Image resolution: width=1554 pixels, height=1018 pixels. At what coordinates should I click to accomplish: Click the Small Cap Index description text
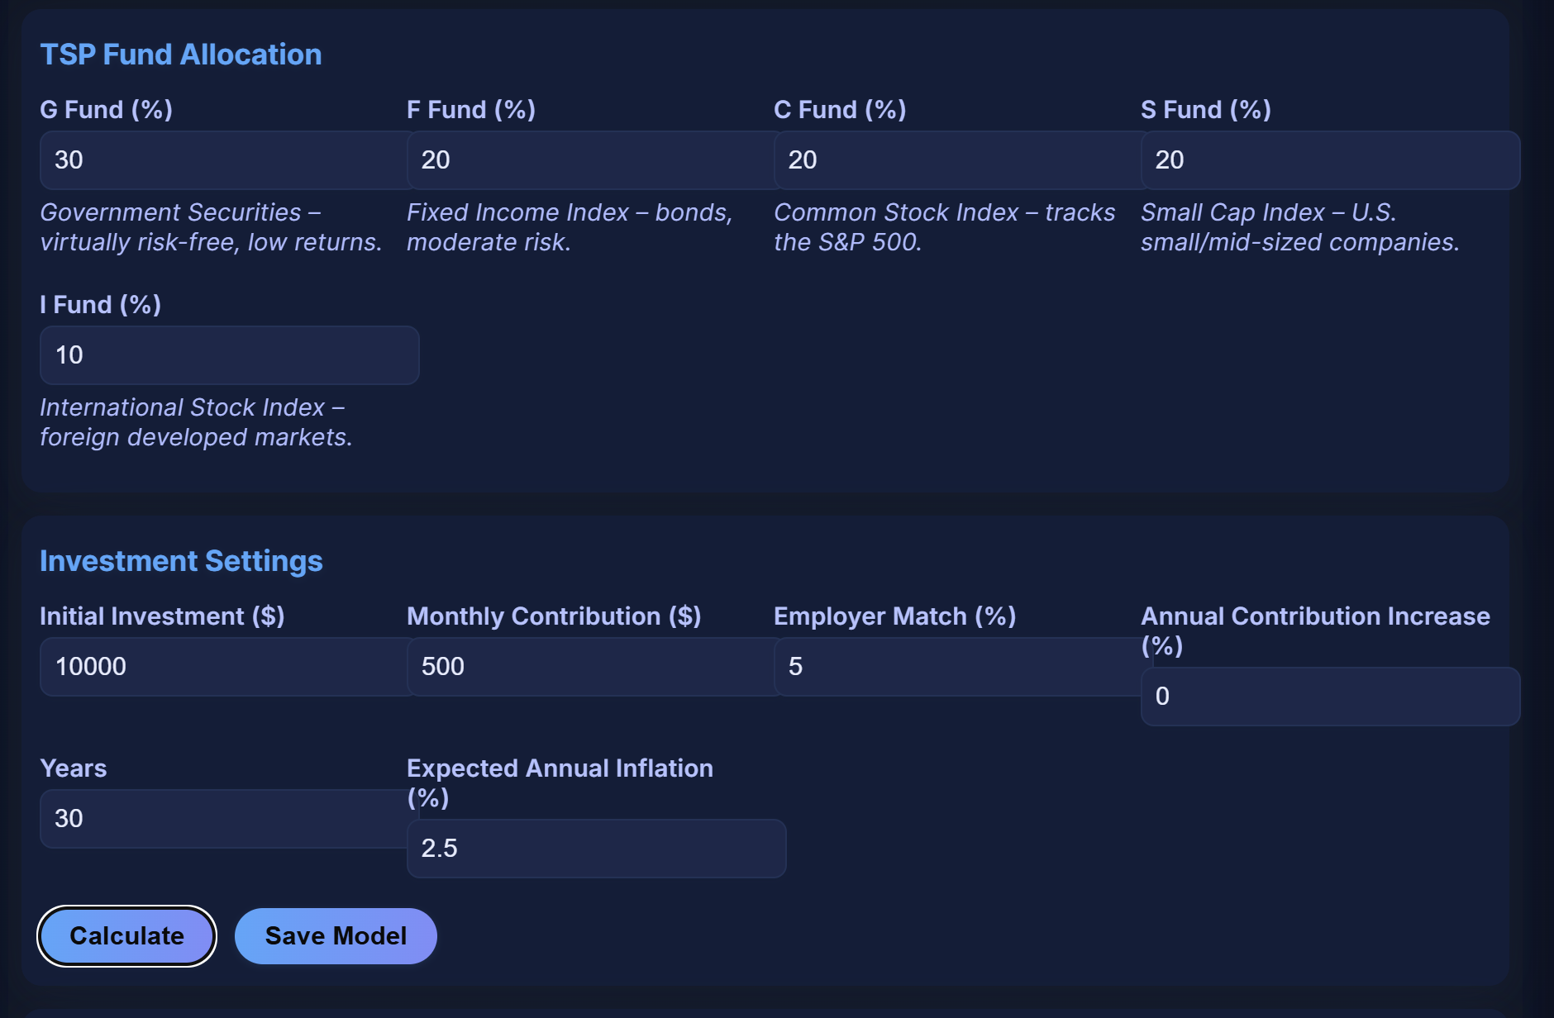(1299, 227)
